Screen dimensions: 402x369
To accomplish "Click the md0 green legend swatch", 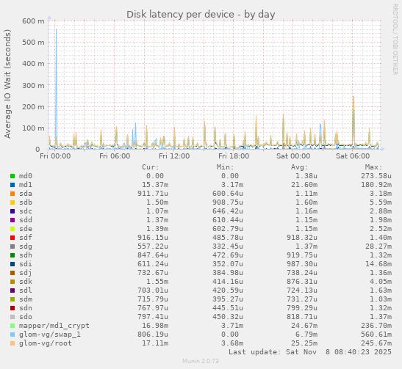I will point(12,176).
